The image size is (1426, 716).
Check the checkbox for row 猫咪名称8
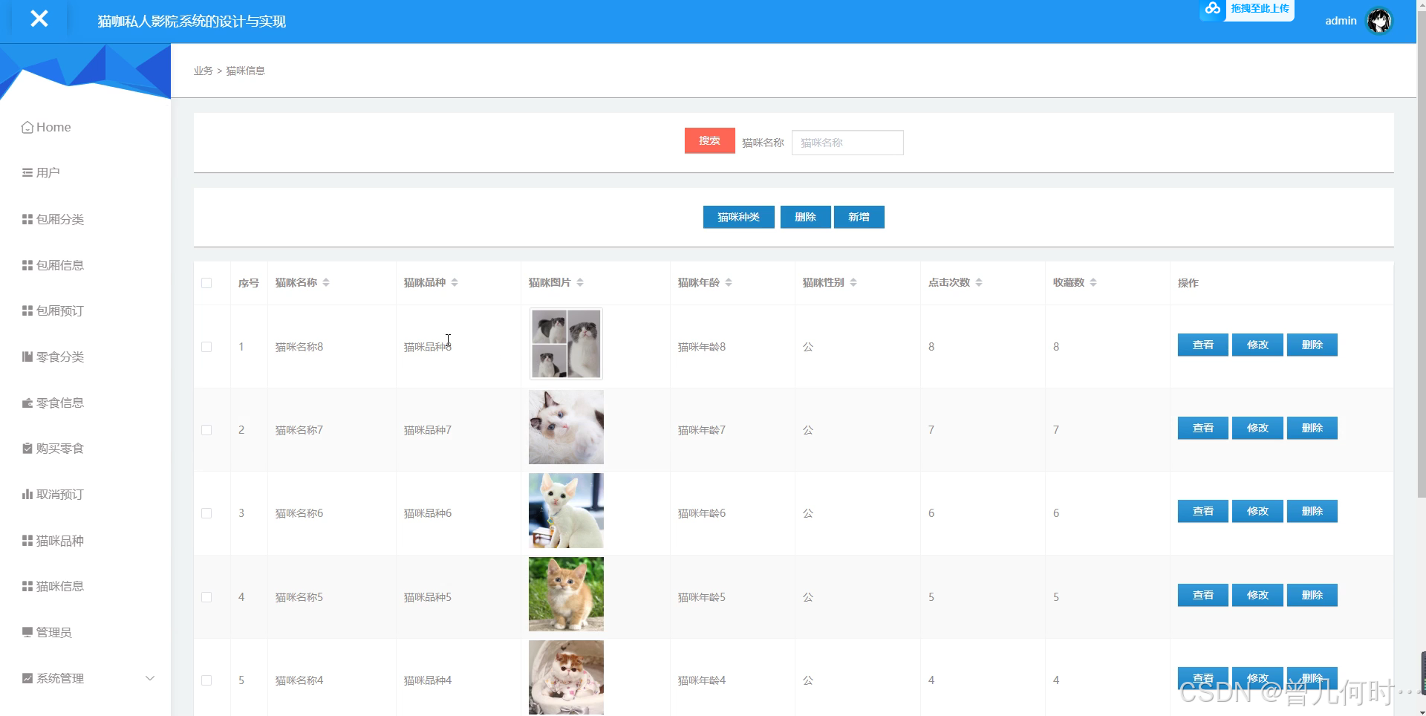(x=206, y=347)
